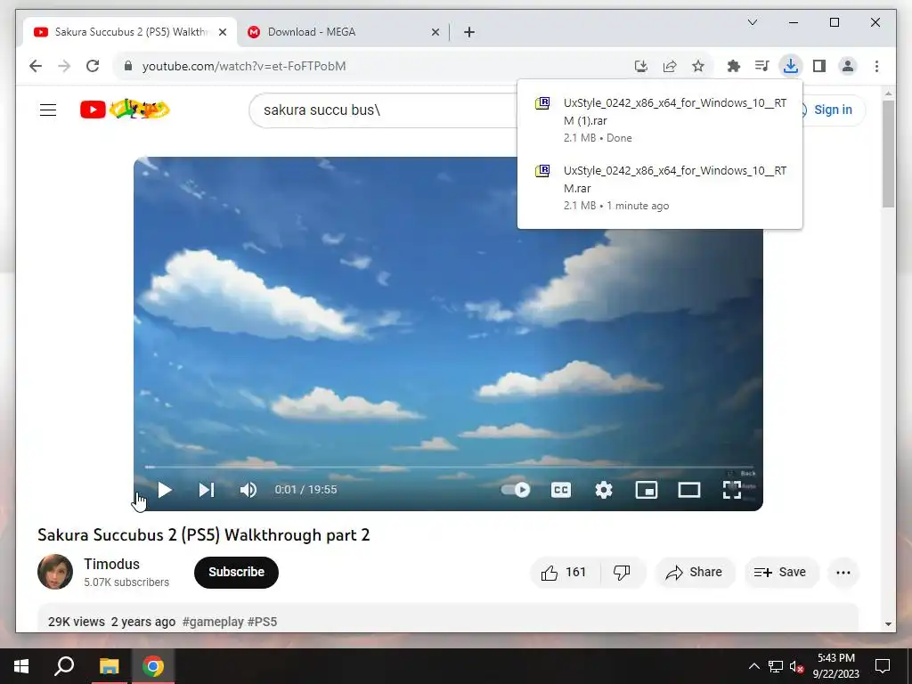The height and width of the screenshot is (684, 912).
Task: Open Windows notification center
Action: coord(883,666)
